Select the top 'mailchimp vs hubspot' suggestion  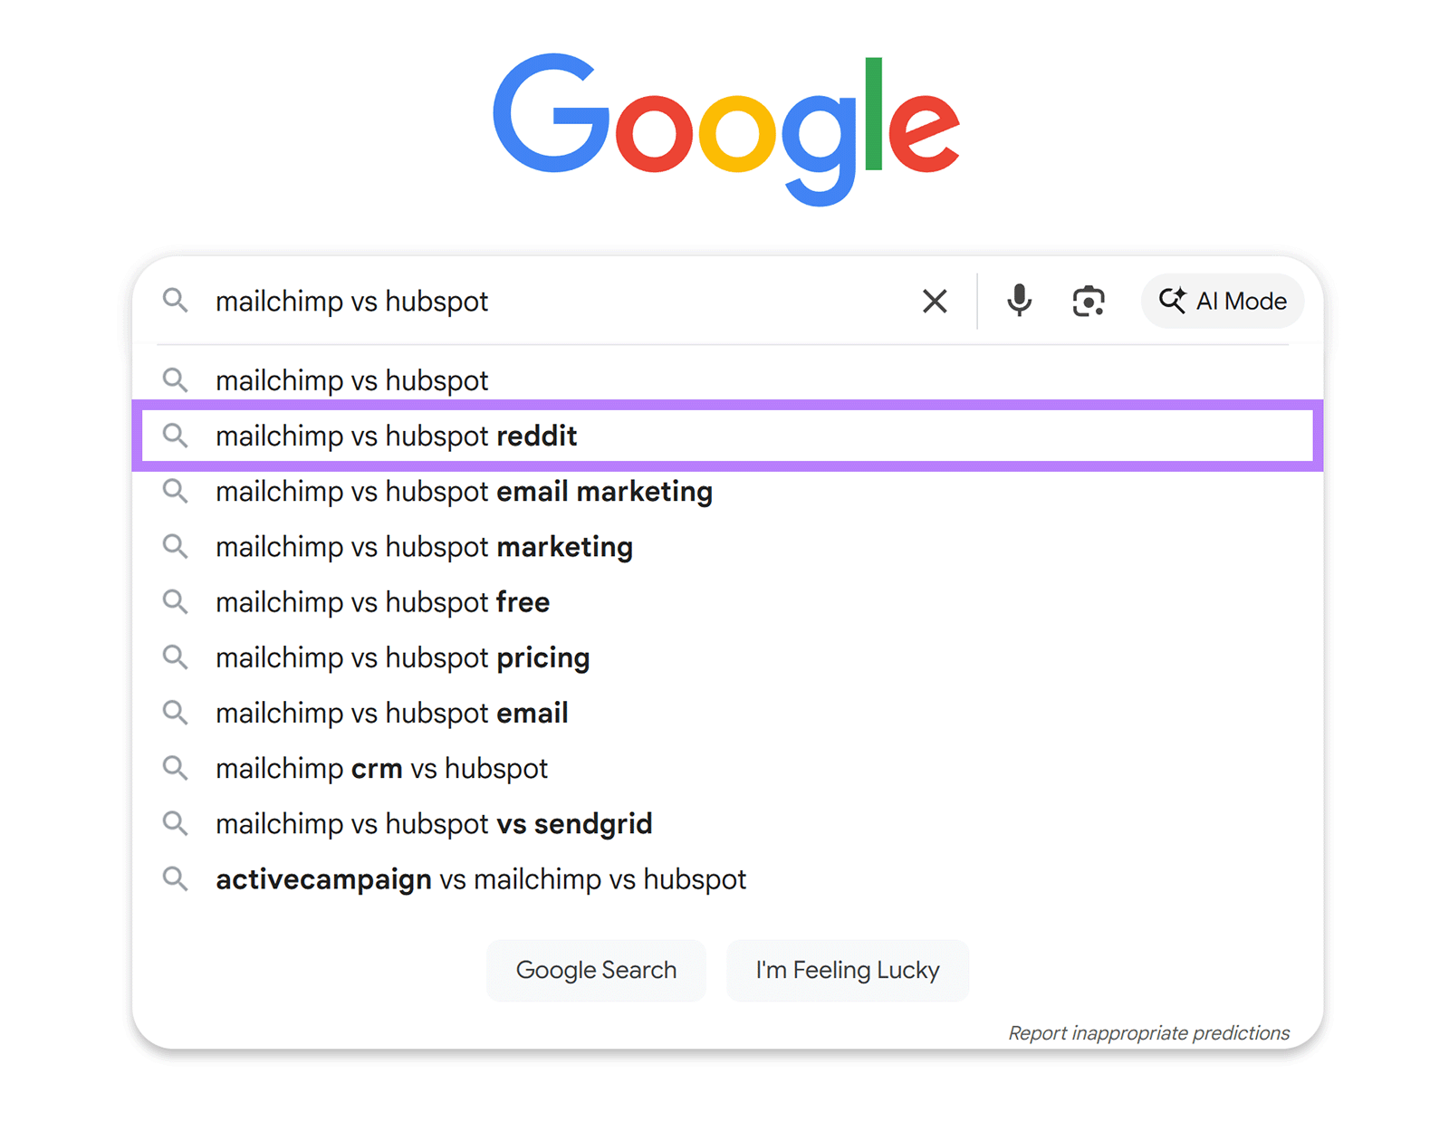pos(351,379)
